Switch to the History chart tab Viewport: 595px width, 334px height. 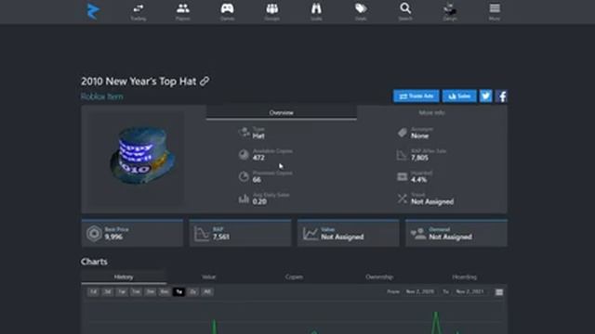pyautogui.click(x=124, y=276)
